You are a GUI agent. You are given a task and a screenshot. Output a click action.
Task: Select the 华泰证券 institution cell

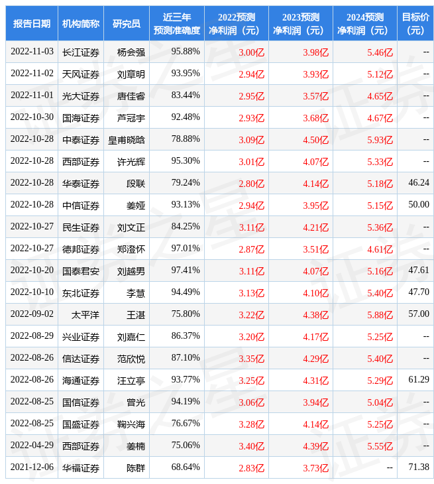[81, 184]
